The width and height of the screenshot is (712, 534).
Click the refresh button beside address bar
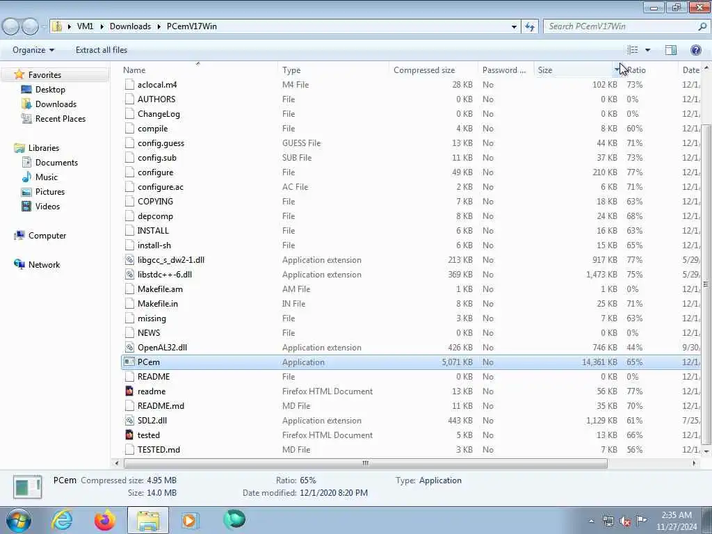[530, 26]
